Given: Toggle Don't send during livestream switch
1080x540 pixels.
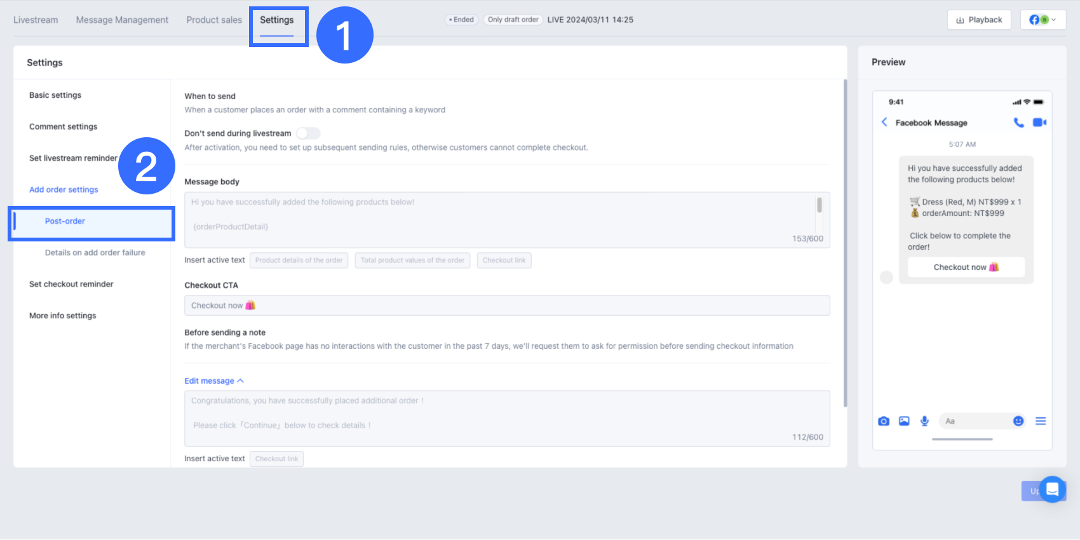Looking at the screenshot, I should click(x=308, y=133).
